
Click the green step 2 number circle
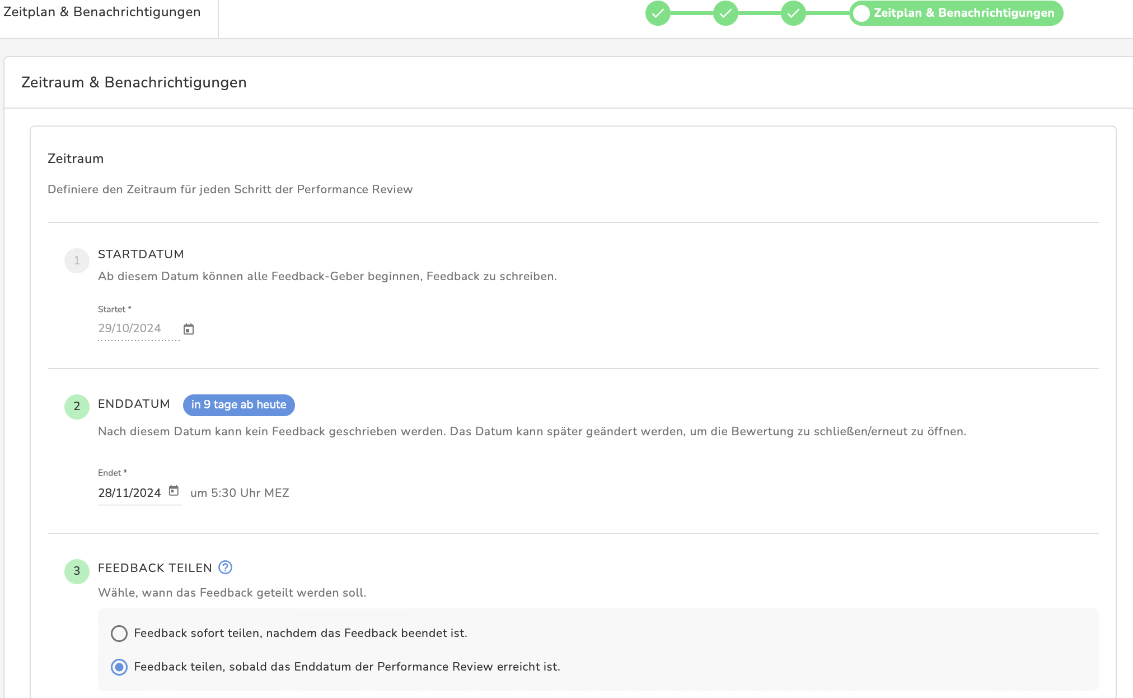tap(77, 406)
